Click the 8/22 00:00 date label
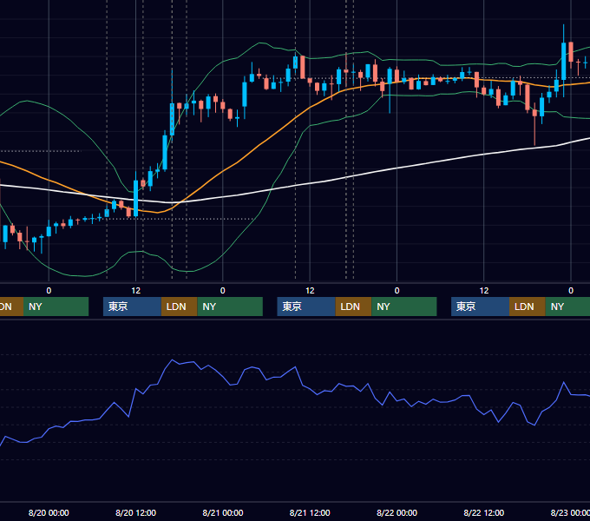This screenshot has width=590, height=521. 397,512
